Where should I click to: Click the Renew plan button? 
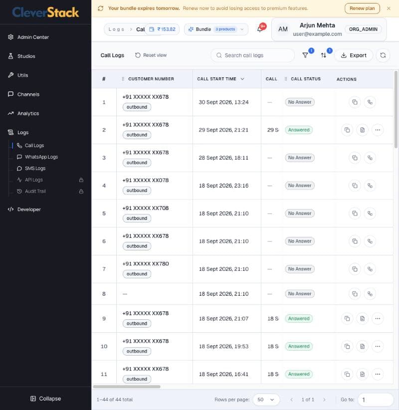click(x=362, y=8)
